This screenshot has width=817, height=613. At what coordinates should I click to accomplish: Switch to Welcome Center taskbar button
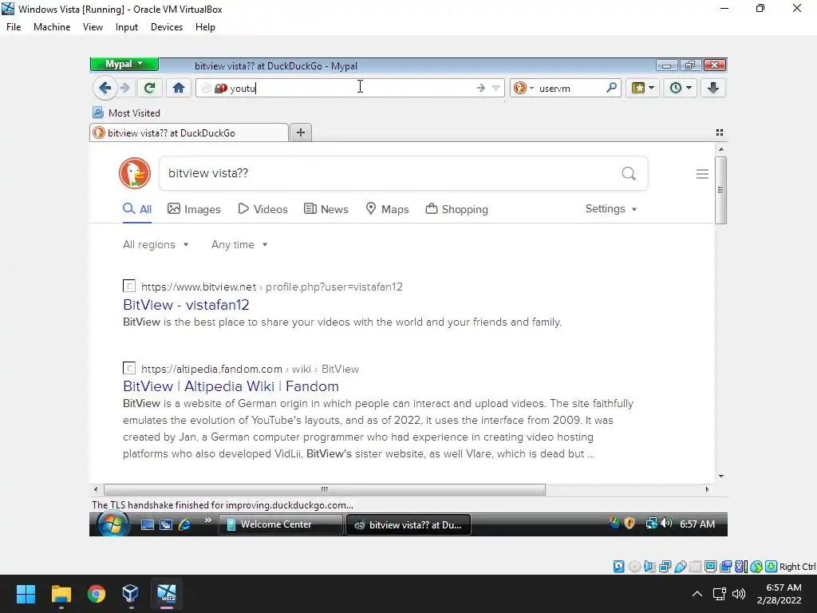click(280, 525)
